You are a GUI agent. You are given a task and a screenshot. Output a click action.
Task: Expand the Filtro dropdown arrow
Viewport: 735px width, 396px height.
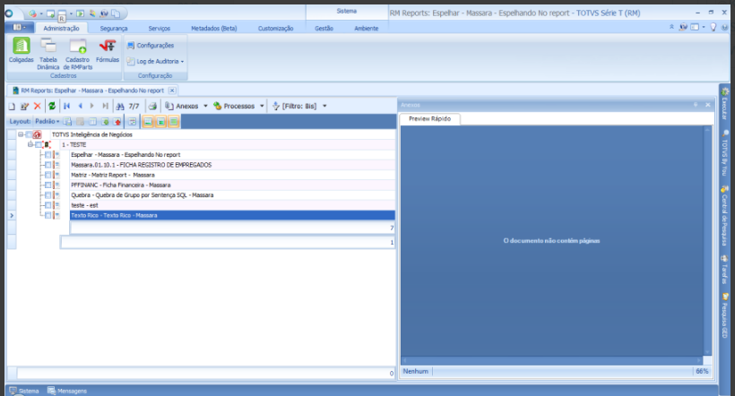tap(324, 107)
